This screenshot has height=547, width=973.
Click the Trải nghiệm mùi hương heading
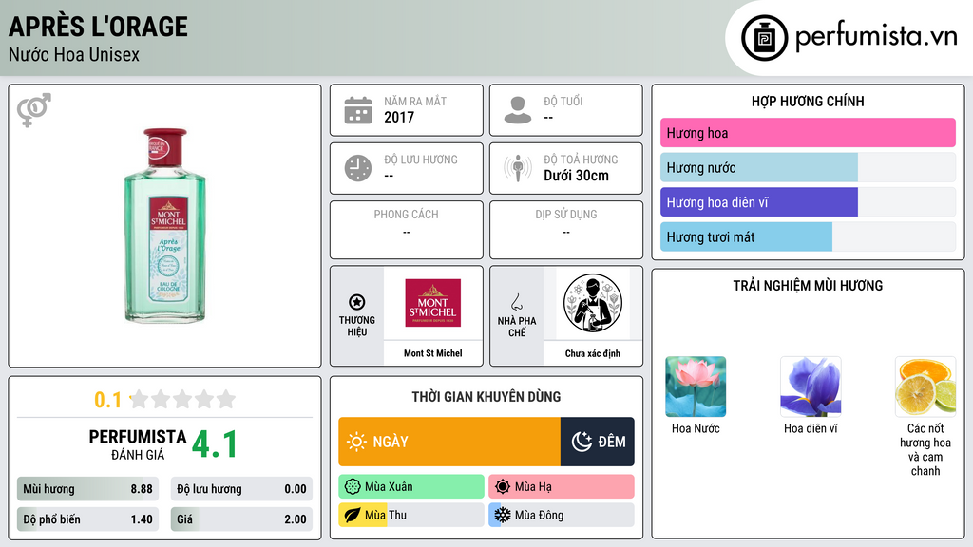point(808,286)
